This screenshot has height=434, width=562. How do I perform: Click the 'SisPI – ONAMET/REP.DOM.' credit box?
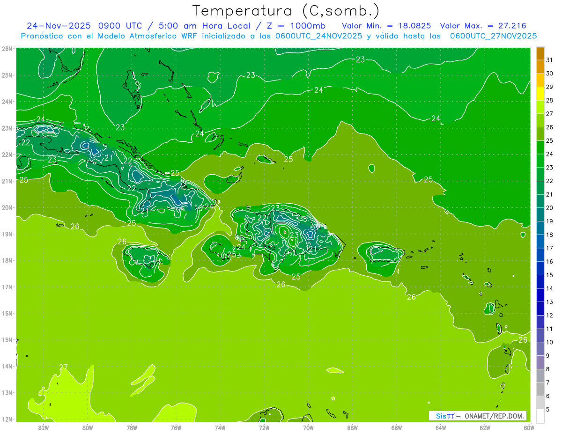[478, 416]
